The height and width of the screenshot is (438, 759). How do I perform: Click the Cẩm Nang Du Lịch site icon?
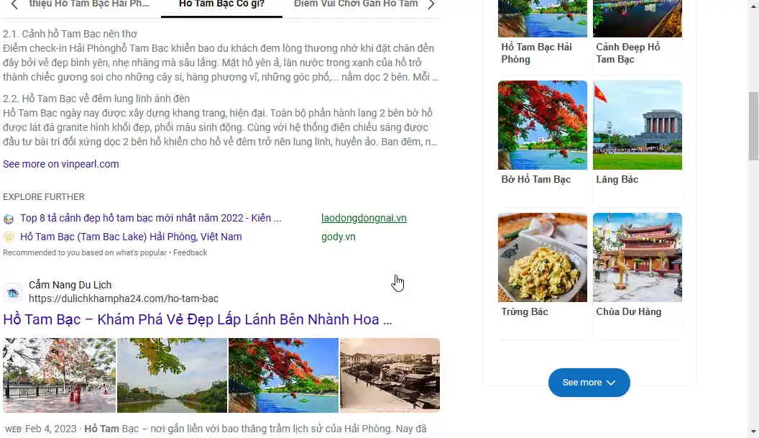click(13, 292)
